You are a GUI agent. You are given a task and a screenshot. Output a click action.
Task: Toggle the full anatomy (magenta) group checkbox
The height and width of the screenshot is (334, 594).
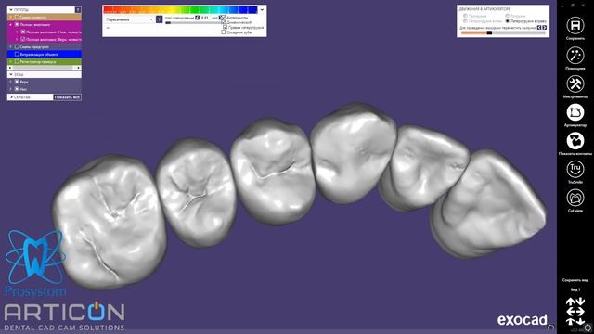pos(17,25)
